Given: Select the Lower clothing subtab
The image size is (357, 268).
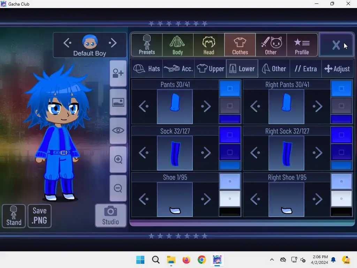Looking at the screenshot, I should click(242, 69).
